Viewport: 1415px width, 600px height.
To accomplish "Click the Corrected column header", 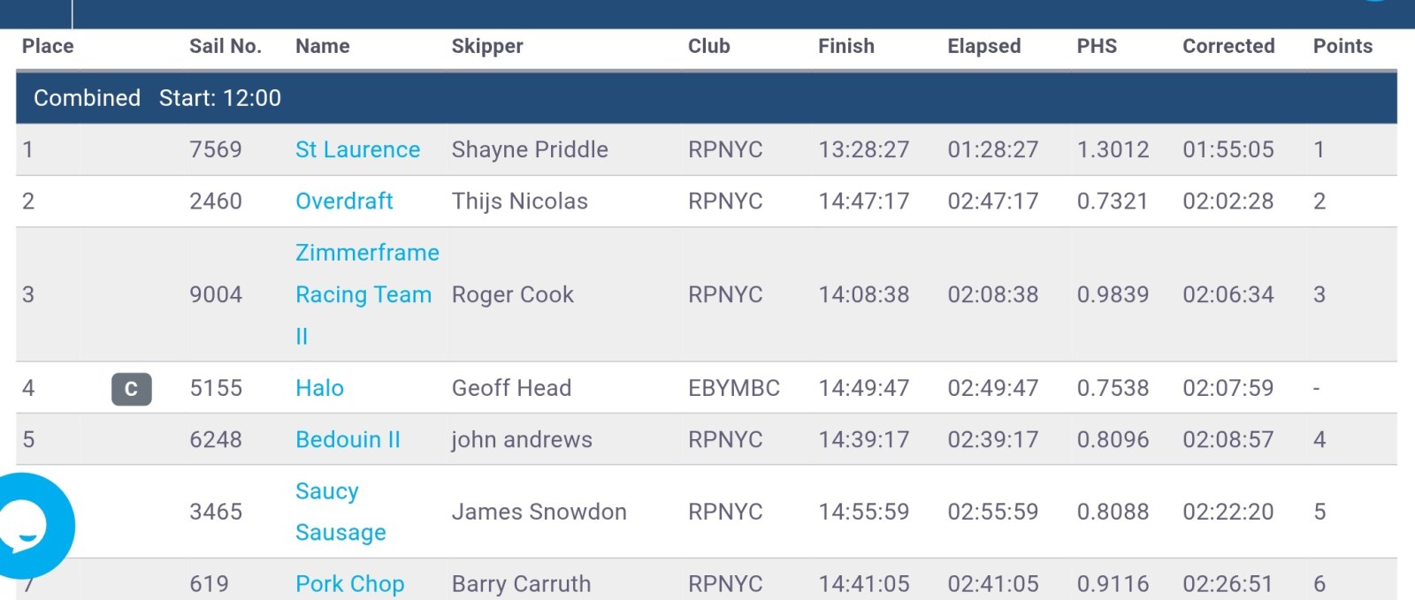I will coord(1228,47).
